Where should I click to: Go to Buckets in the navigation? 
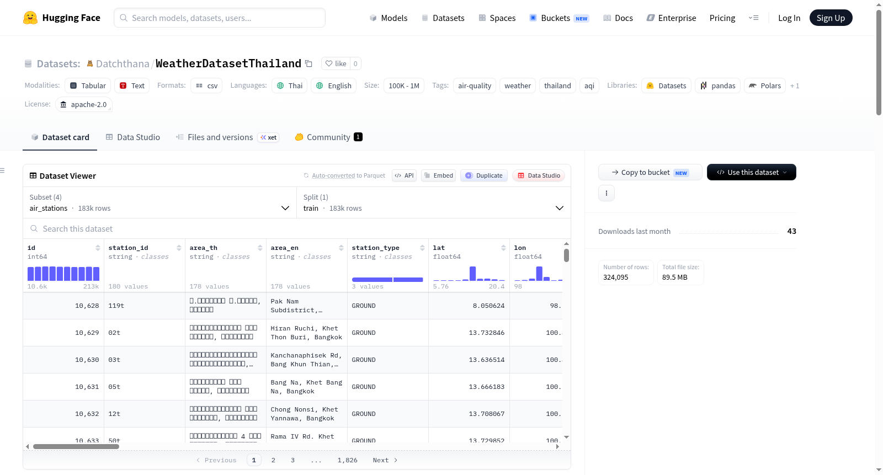(x=559, y=18)
